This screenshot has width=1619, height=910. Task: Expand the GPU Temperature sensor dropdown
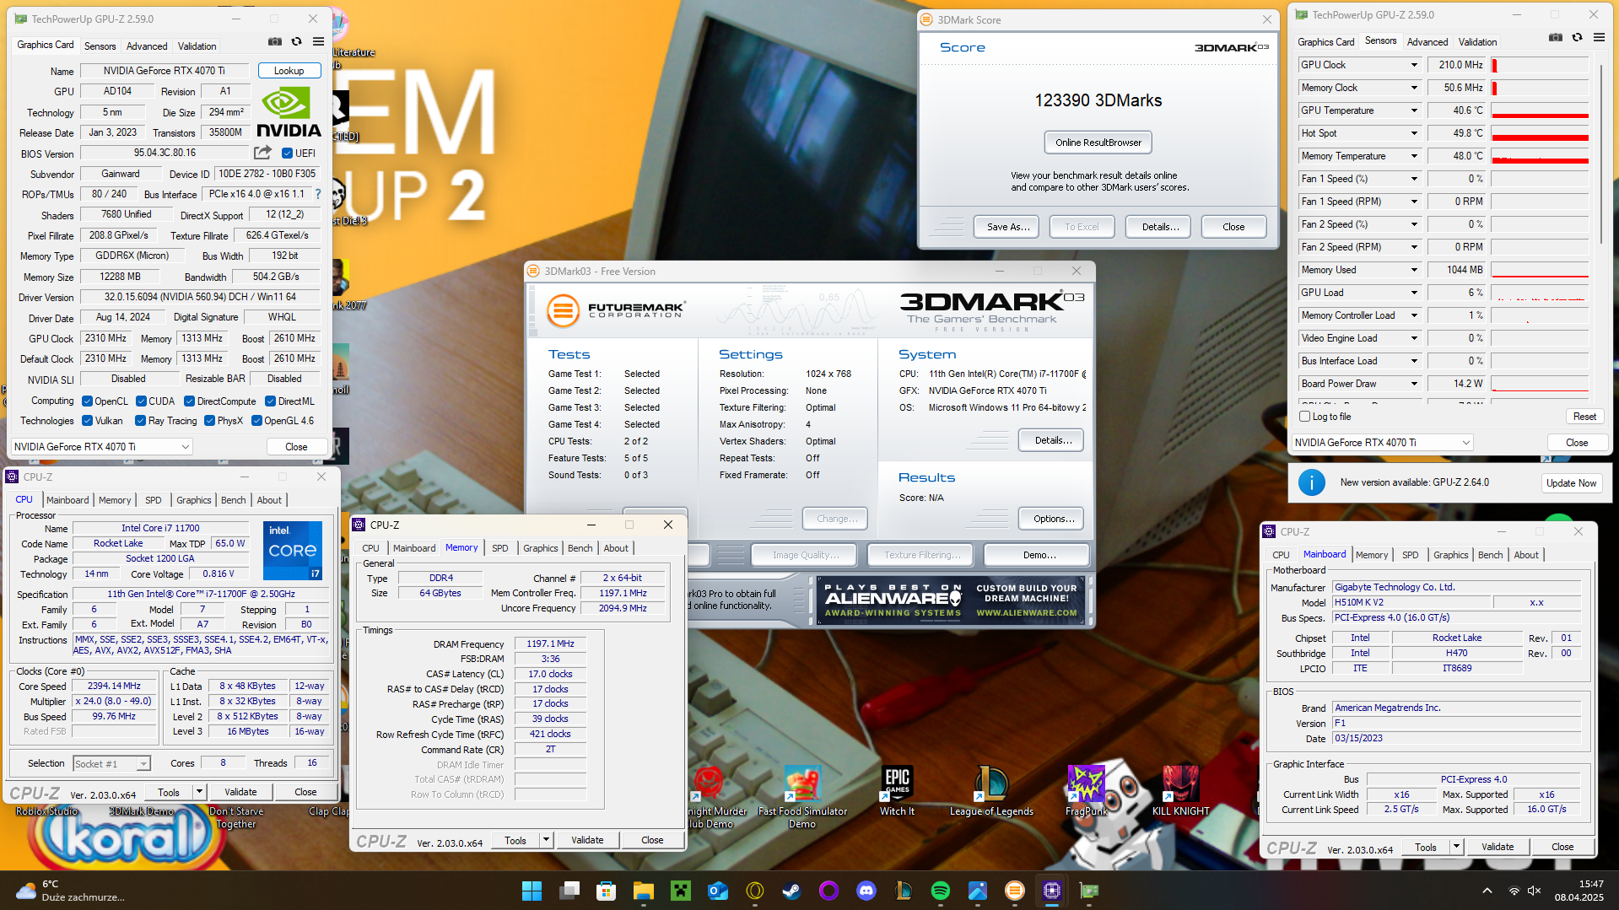click(x=1414, y=110)
